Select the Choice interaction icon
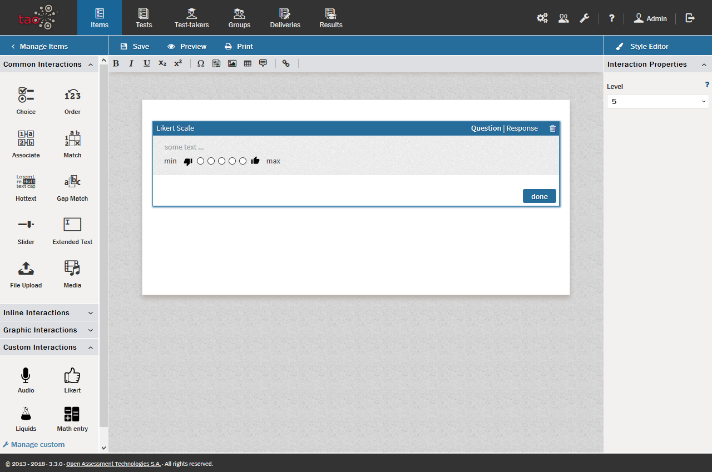This screenshot has width=712, height=472. pyautogui.click(x=26, y=96)
